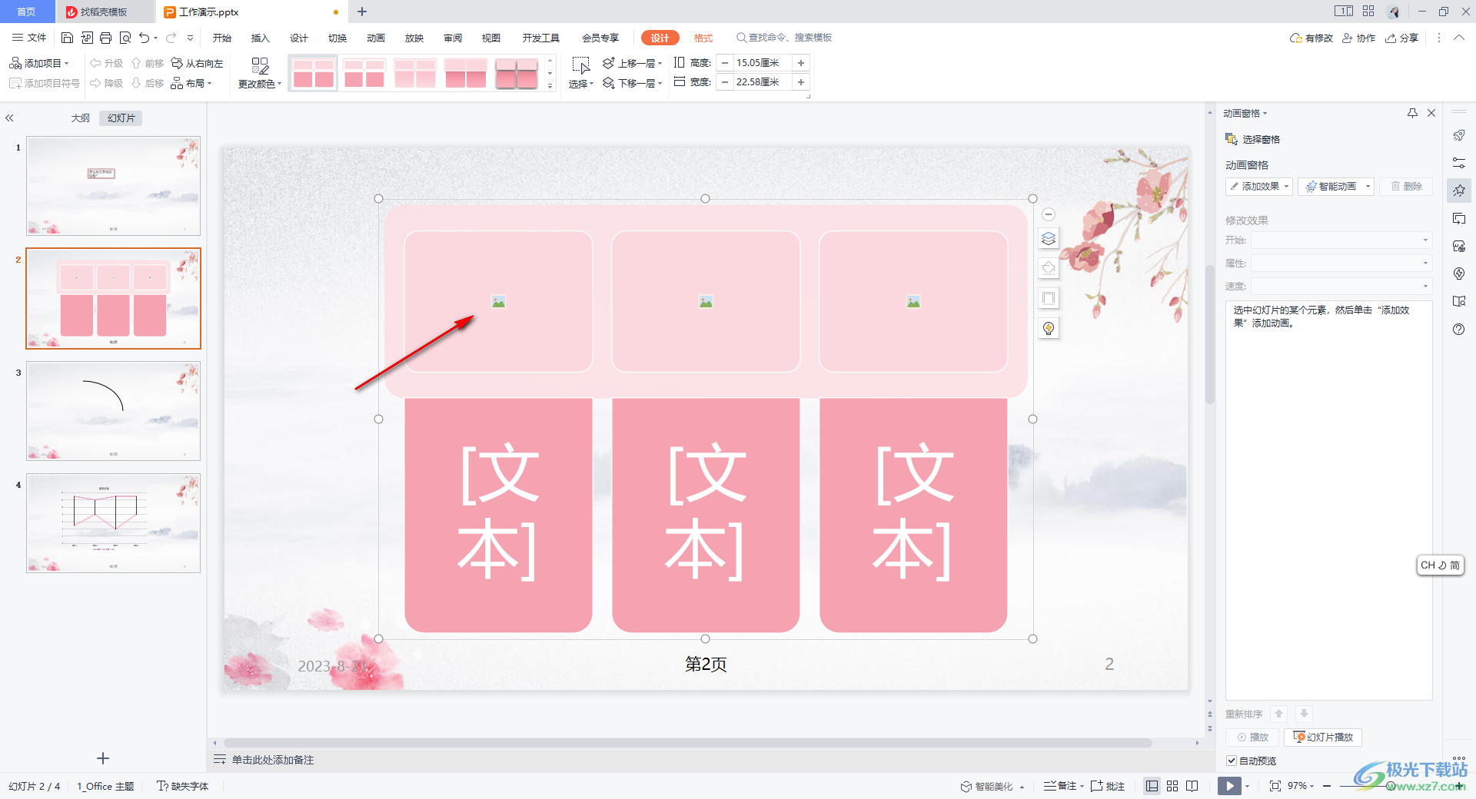Switch to Outline (大纲) panel tab
The height and width of the screenshot is (799, 1476).
pos(81,118)
